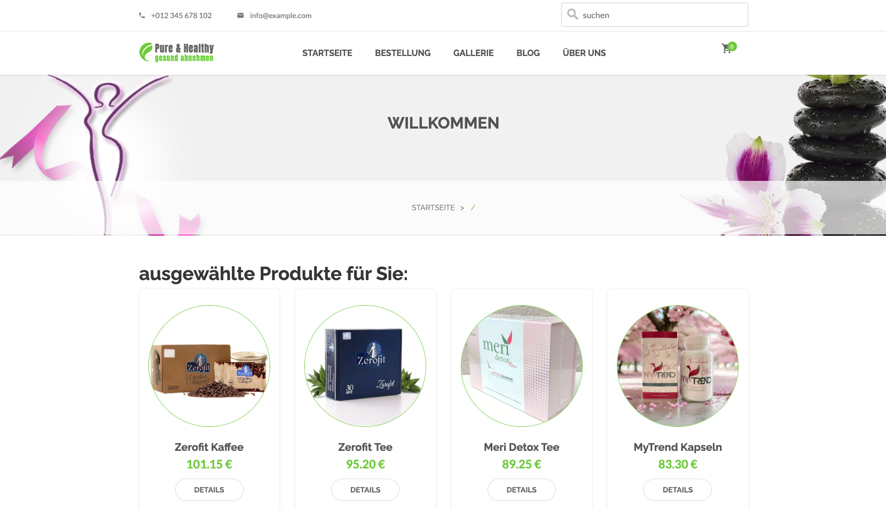Open the ÜBER UNS page
This screenshot has width=886, height=509.
coord(584,53)
